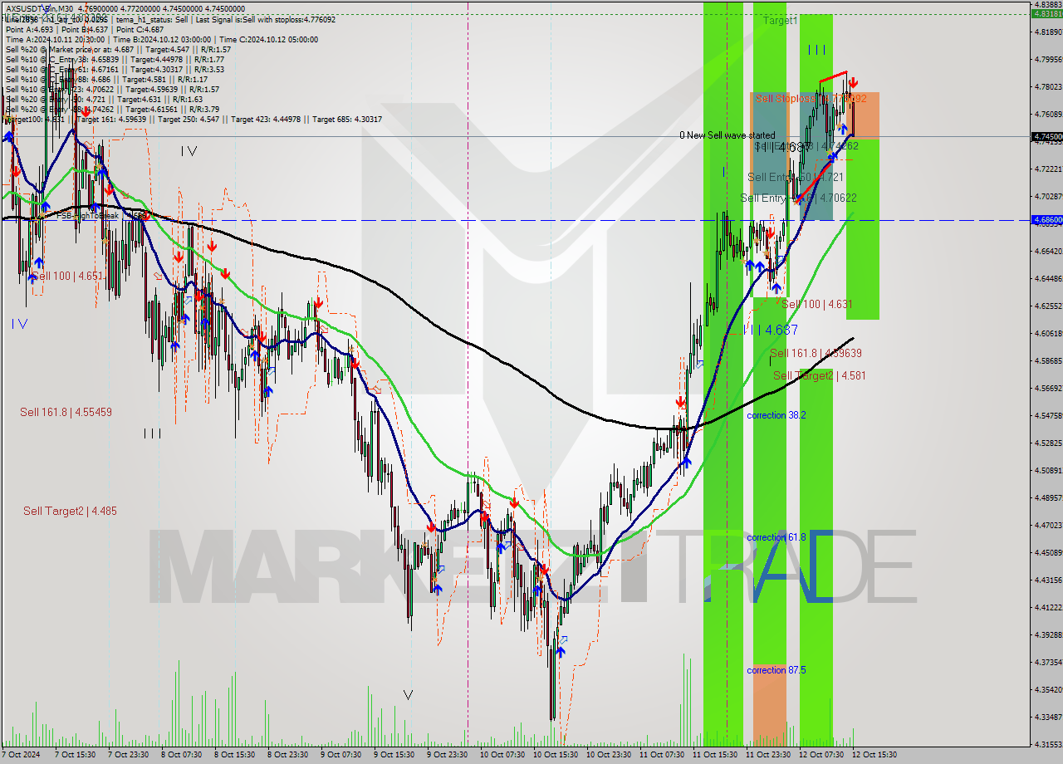The image size is (1063, 764).
Task: Select the 'Sell %20 @ Market price' line
Action: [x=118, y=49]
